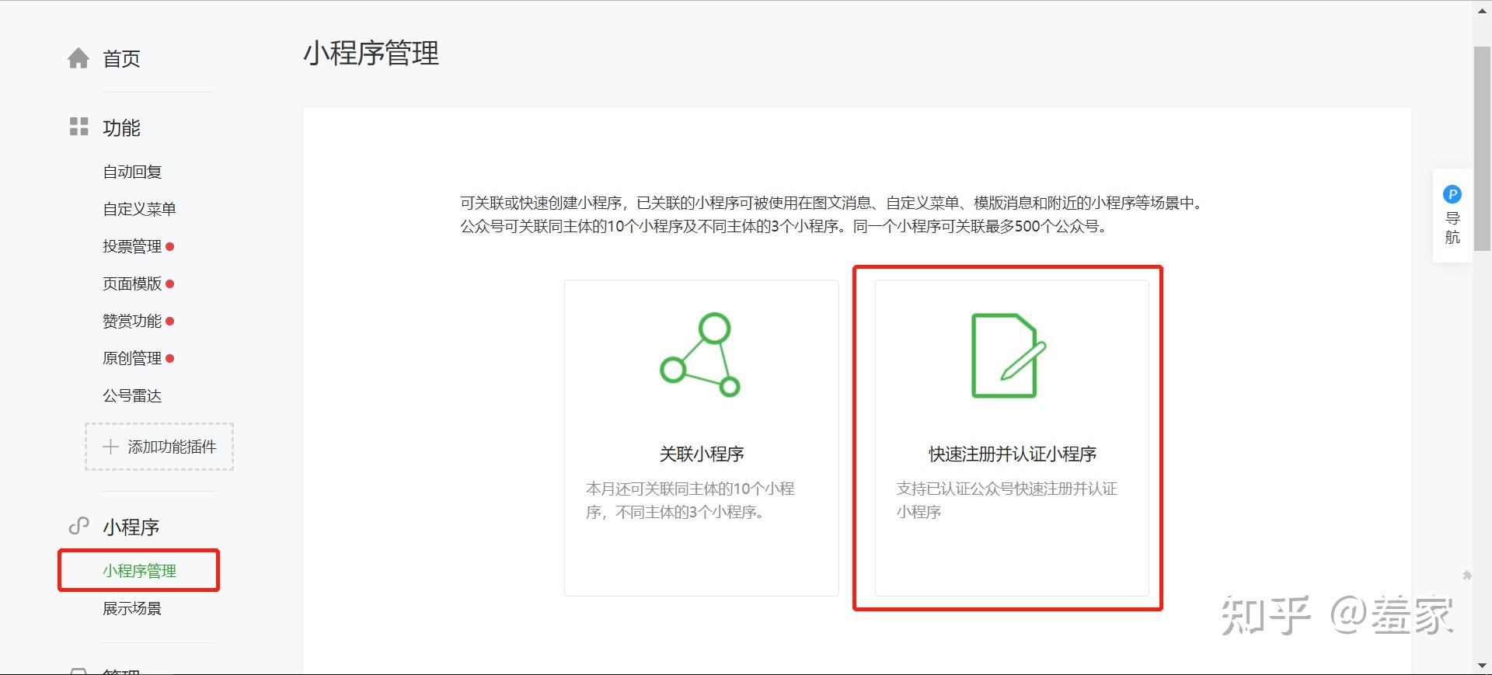Click the scrollbar down arrow
Image resolution: width=1492 pixels, height=675 pixels.
pos(1482,666)
